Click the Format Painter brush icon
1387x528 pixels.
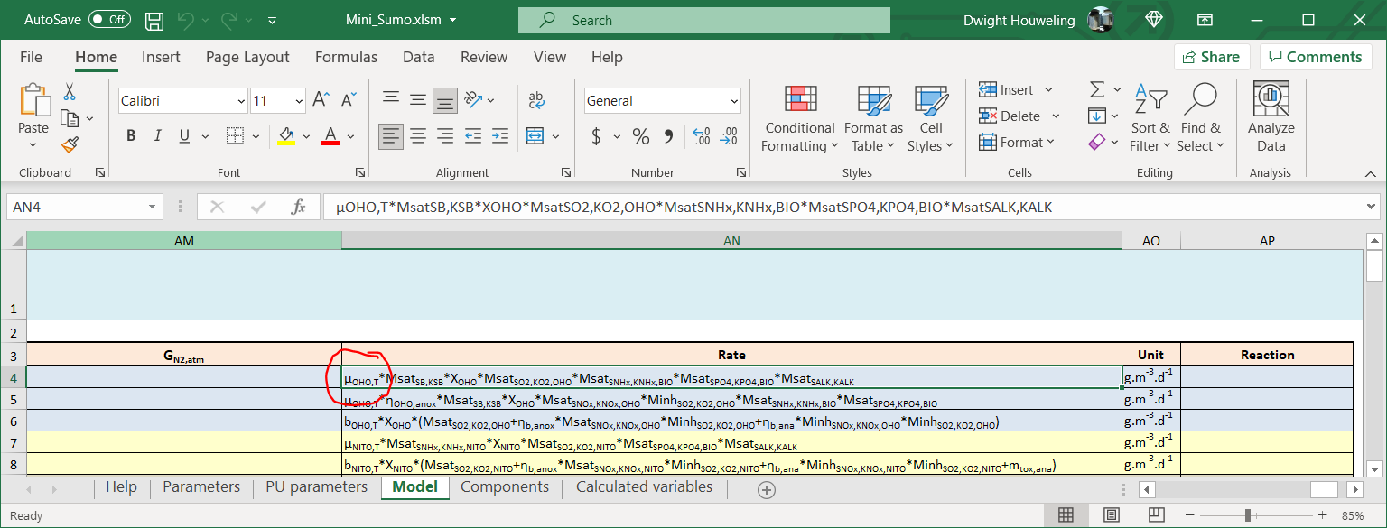click(x=70, y=144)
